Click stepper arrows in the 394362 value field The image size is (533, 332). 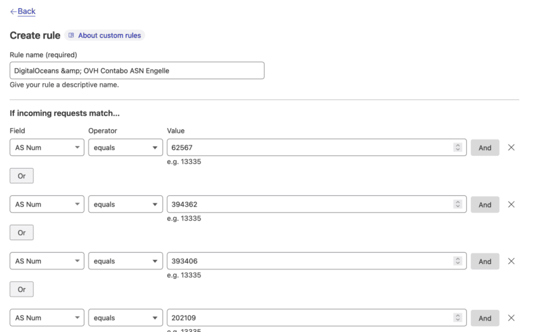[x=458, y=205]
